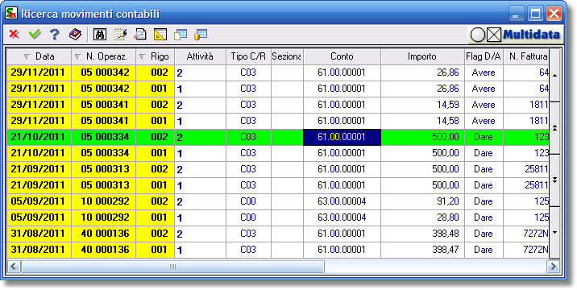Image resolution: width=577 pixels, height=290 pixels.
Task: Open the purple help book manual icon
Action: pos(75,35)
